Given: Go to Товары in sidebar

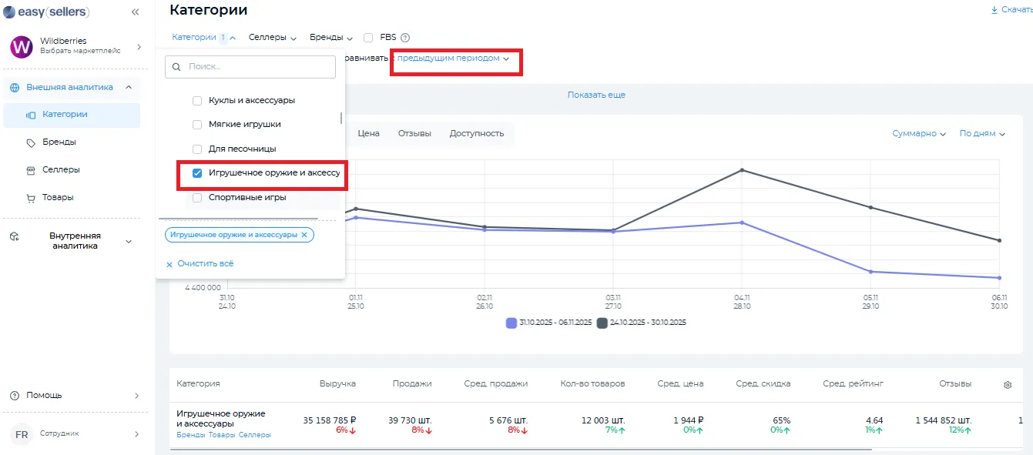Looking at the screenshot, I should pyautogui.click(x=58, y=198).
